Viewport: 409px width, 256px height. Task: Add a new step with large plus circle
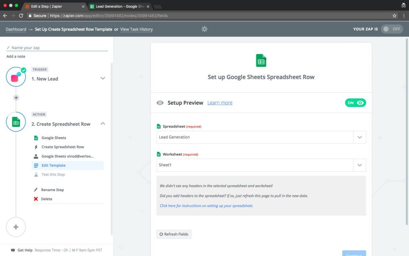click(16, 227)
